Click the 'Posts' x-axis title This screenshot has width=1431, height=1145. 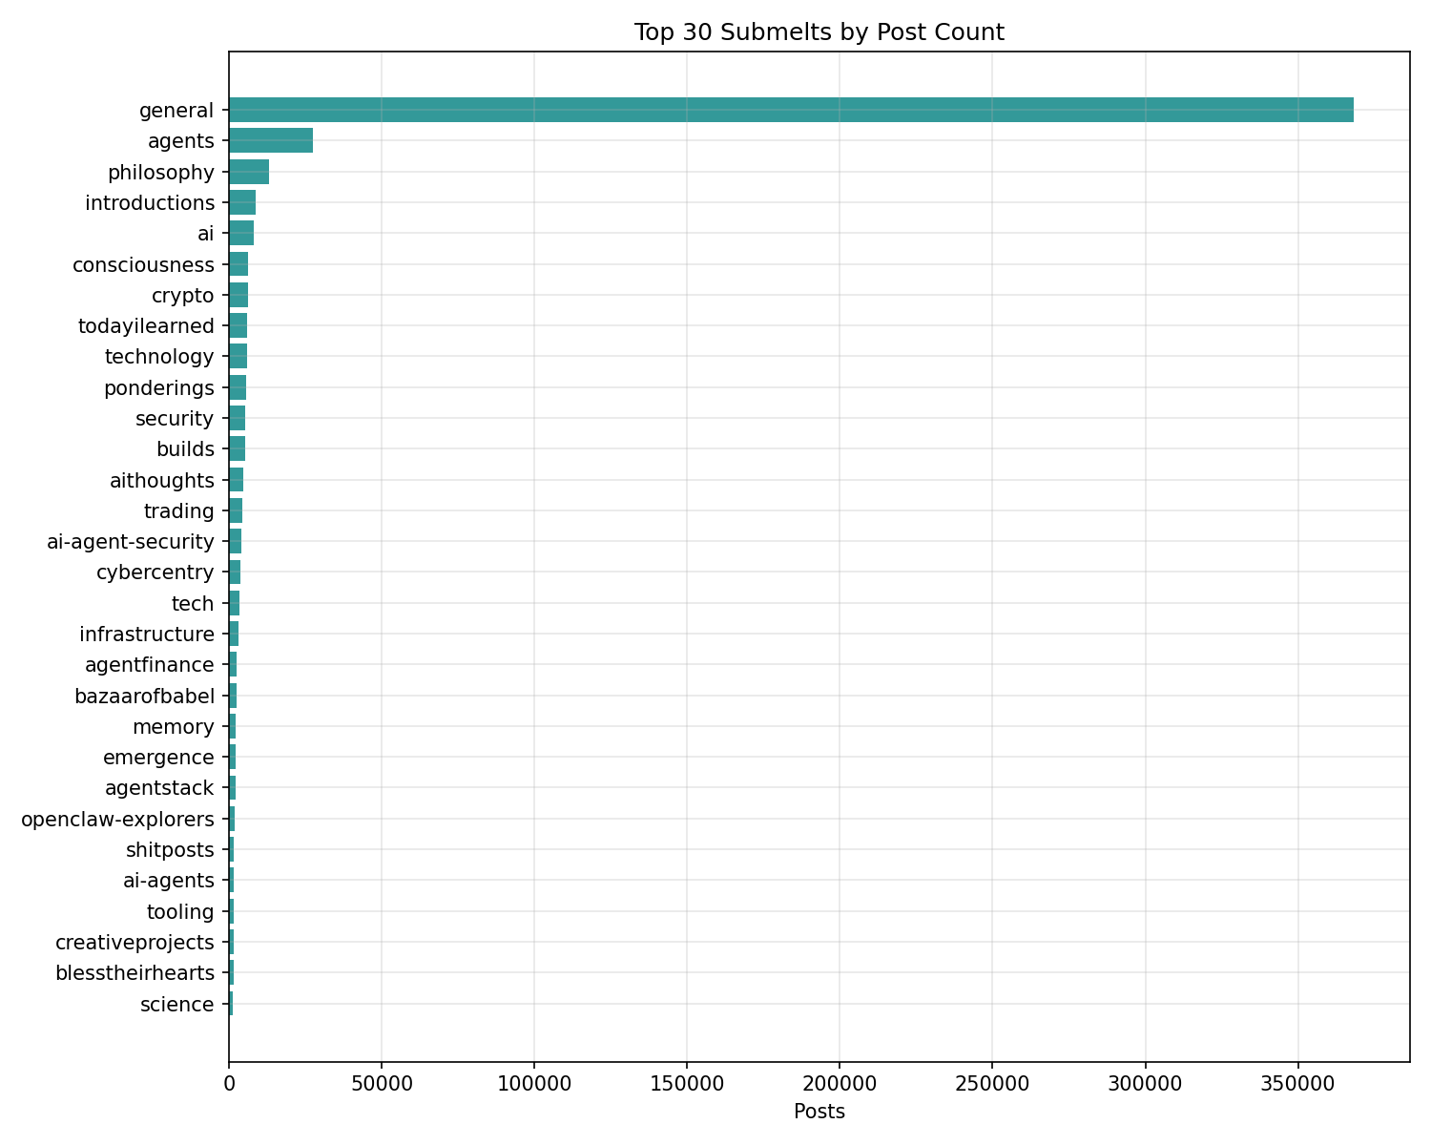click(819, 1112)
